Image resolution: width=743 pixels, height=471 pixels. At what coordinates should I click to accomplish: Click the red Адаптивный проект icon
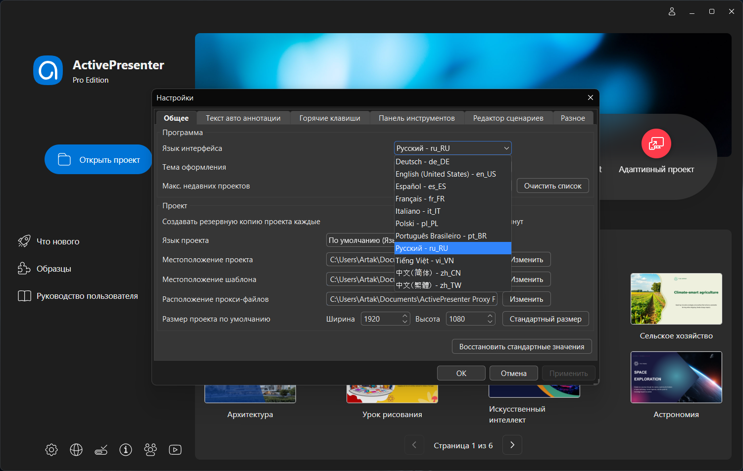click(x=656, y=143)
